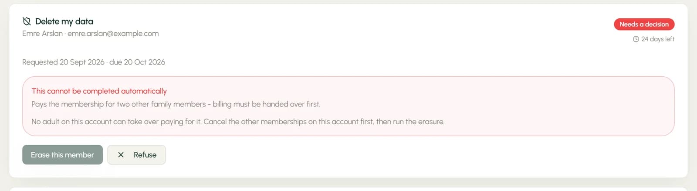Screen dimensions: 697x191
Task: Click the X icon inside the Refuse button
Action: [121, 155]
